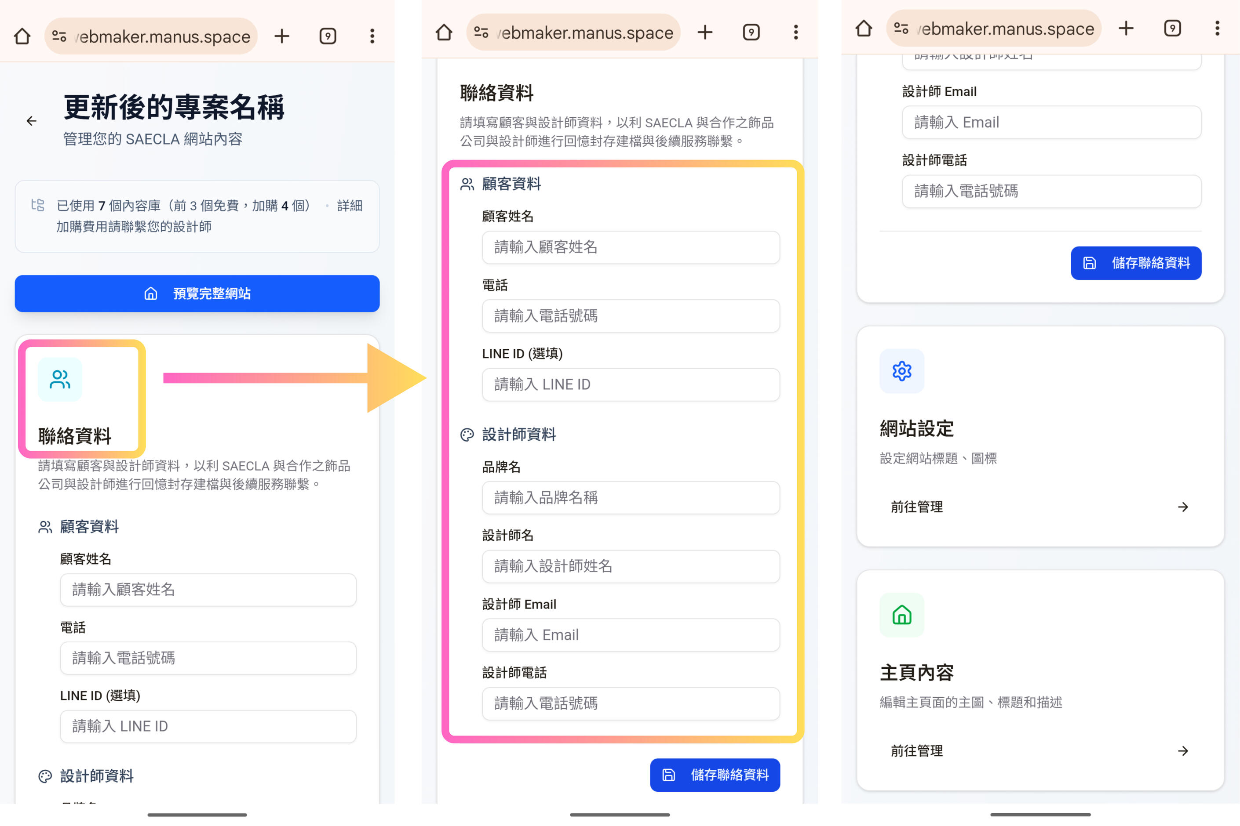The width and height of the screenshot is (1240, 826).
Task: Click 設計師 Email field in right panel
Action: pos(1051,122)
